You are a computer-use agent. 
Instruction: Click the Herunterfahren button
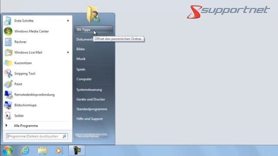[88, 136]
